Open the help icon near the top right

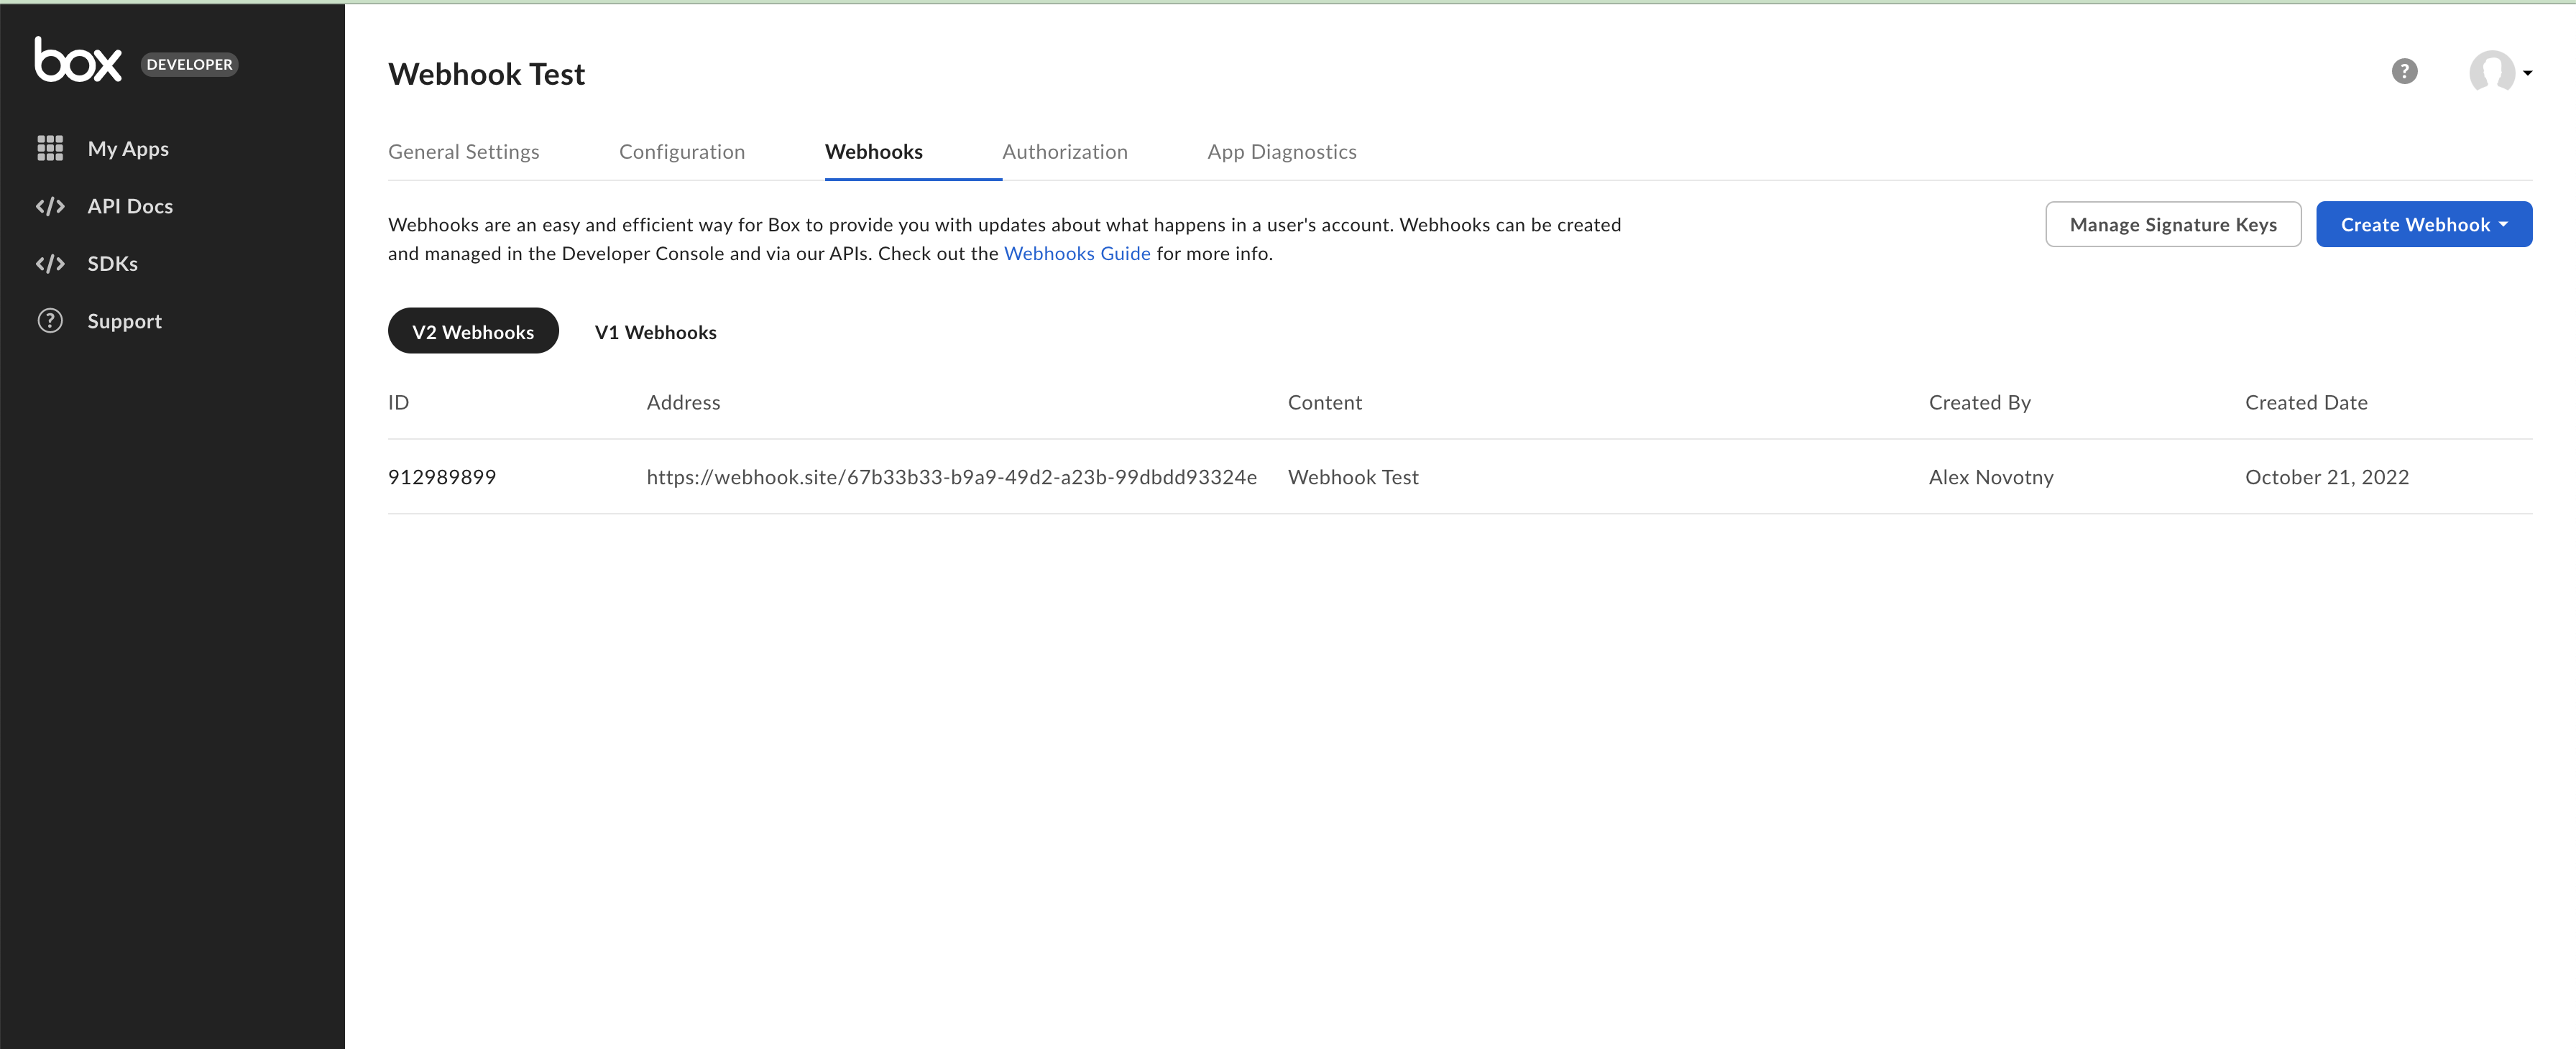click(2405, 71)
